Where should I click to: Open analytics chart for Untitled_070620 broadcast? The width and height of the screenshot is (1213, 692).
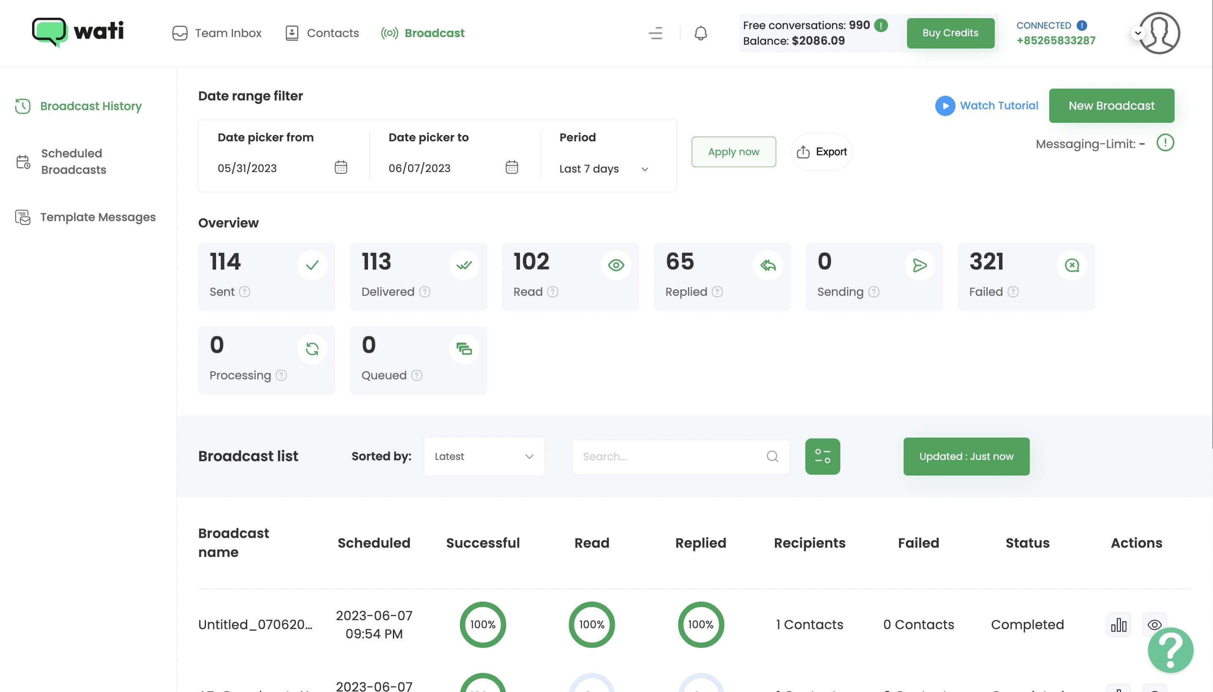tap(1118, 624)
